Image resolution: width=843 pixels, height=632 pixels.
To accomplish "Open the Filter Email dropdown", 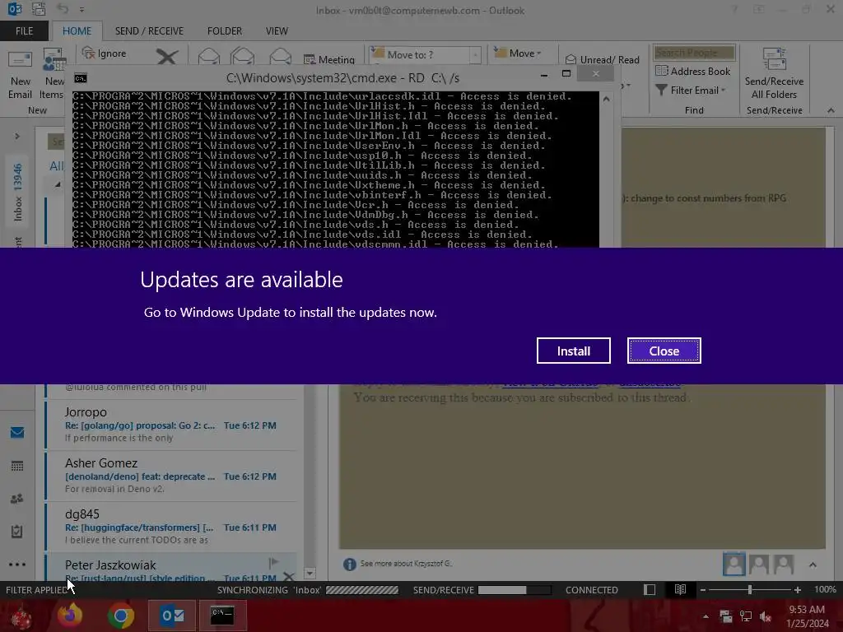I will 692,91.
